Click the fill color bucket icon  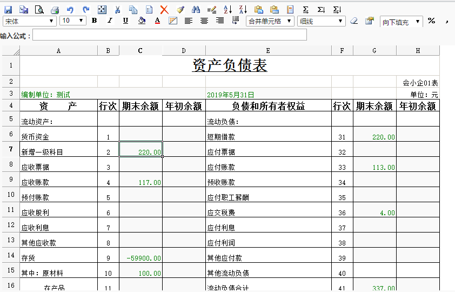coord(142,21)
